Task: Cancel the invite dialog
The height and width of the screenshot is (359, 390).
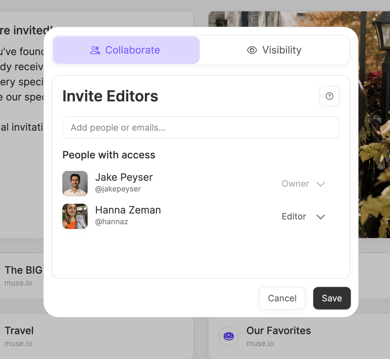Action: click(x=282, y=298)
